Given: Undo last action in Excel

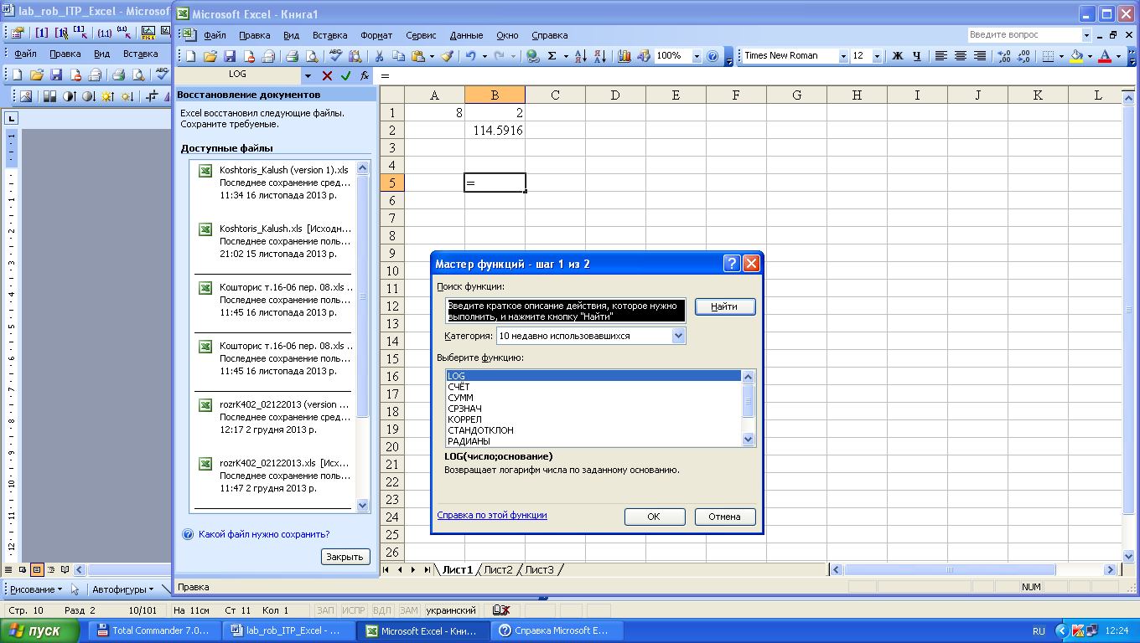Looking at the screenshot, I should [x=471, y=56].
